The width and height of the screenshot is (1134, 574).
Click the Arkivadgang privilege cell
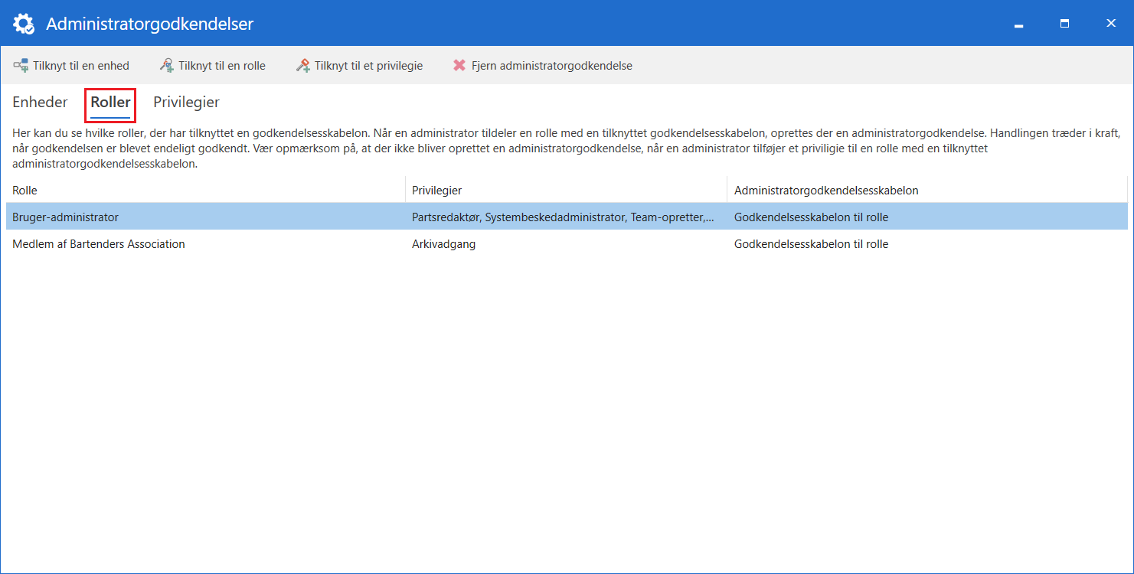[x=443, y=244]
